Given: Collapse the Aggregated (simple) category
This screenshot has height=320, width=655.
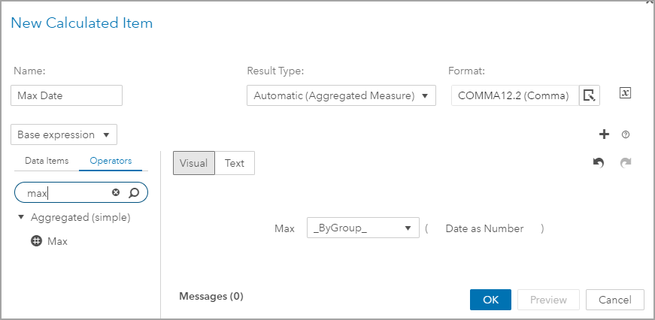Looking at the screenshot, I should pos(21,217).
